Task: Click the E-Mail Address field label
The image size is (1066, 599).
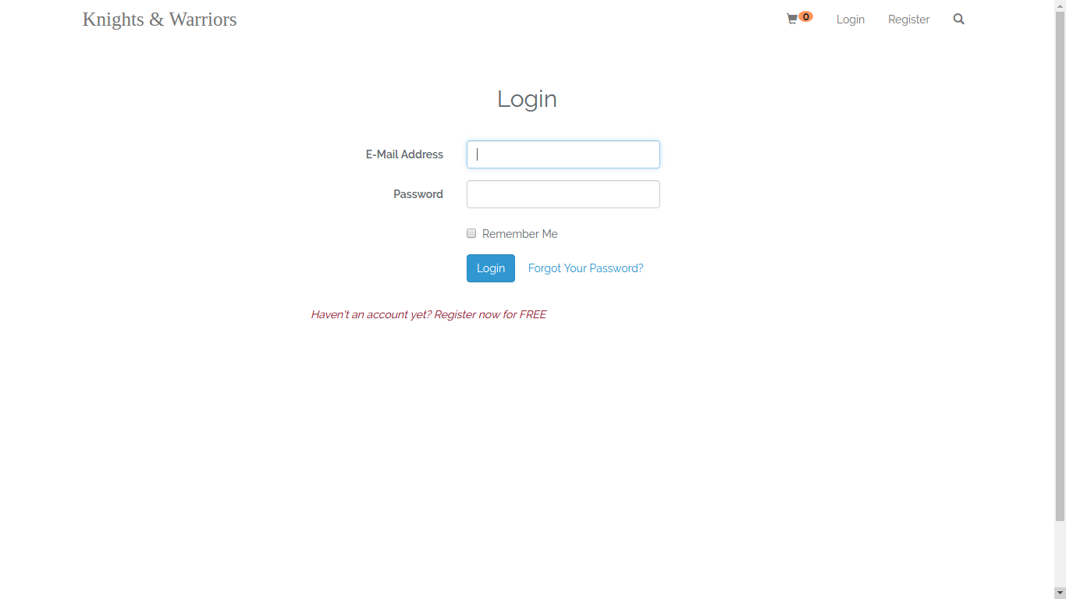Action: [404, 154]
